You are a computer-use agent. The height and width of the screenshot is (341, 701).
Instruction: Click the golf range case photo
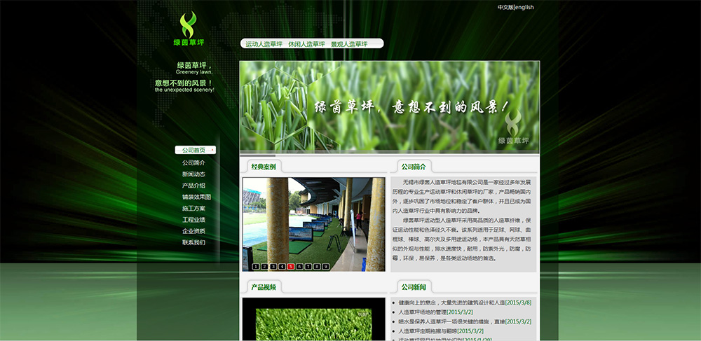[314, 224]
